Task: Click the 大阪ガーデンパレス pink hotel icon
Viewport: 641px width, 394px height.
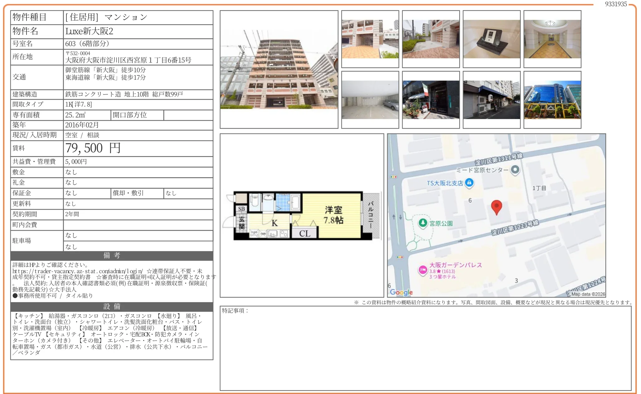Action: coord(423,270)
